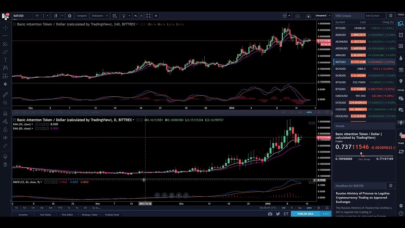
Task: Open economic calendar icon in sidebar
Action: [401, 70]
